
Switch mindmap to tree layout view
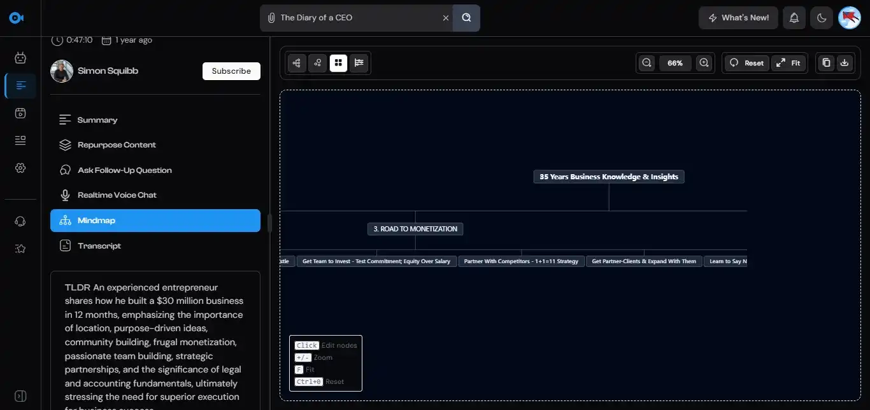pyautogui.click(x=297, y=63)
